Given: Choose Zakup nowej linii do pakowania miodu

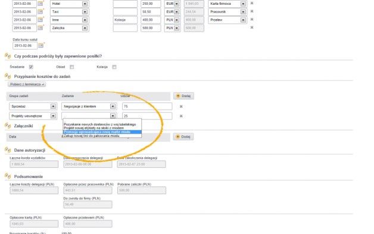Looking at the screenshot, I should pos(102,136).
